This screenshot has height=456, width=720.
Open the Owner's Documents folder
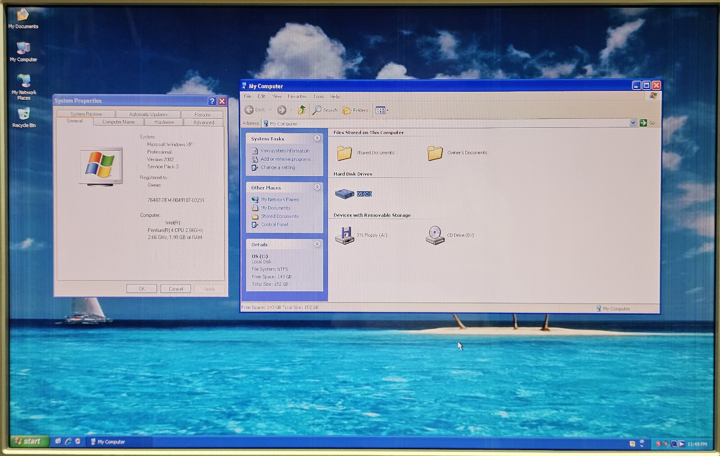point(435,153)
